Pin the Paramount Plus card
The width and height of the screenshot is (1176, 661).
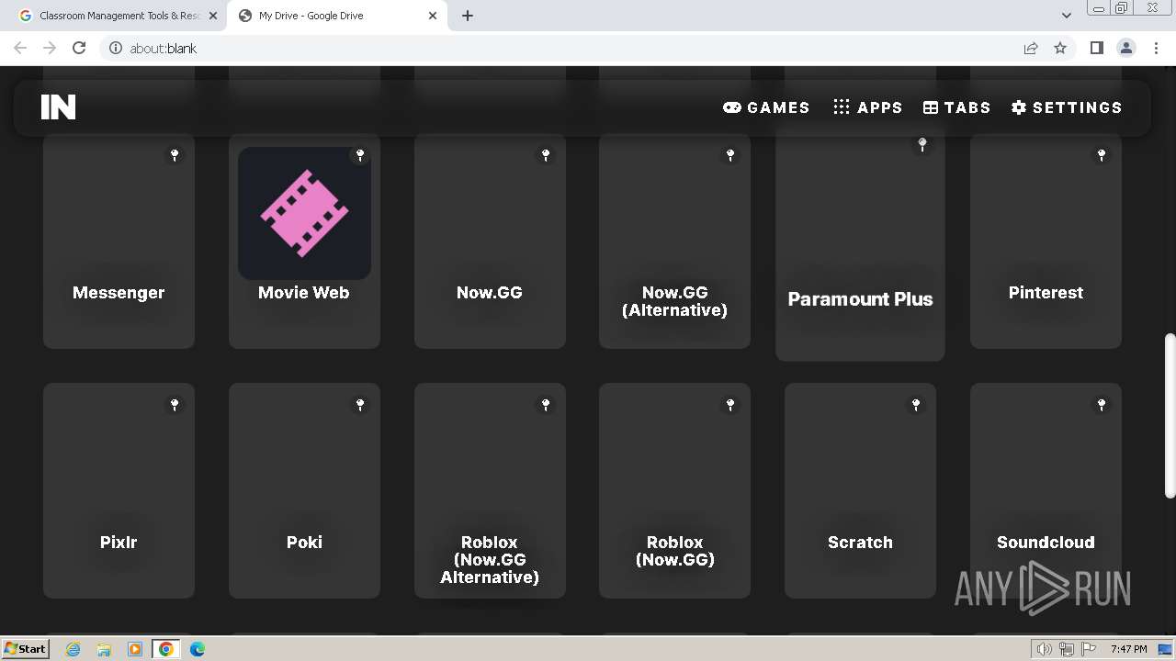click(x=922, y=144)
